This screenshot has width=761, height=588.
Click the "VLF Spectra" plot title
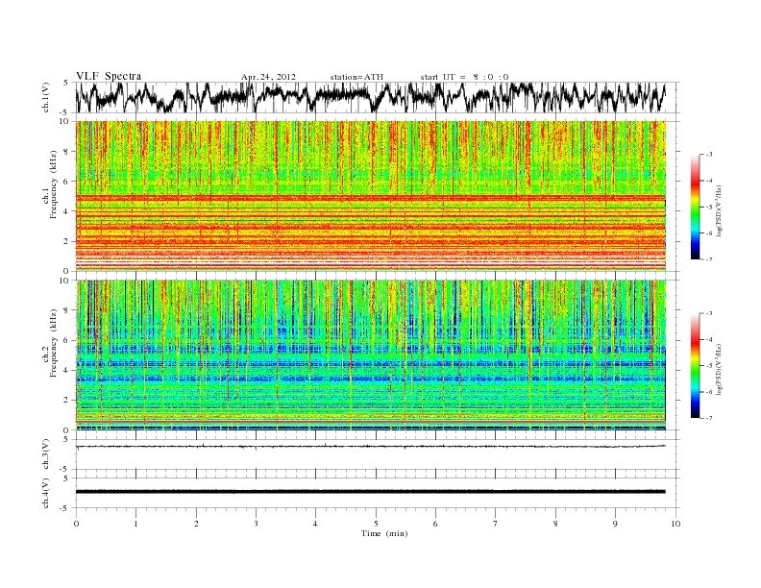tap(109, 76)
